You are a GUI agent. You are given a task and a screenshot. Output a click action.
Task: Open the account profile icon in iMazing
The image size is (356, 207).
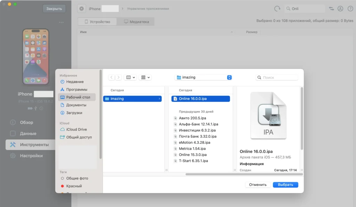pos(340,9)
